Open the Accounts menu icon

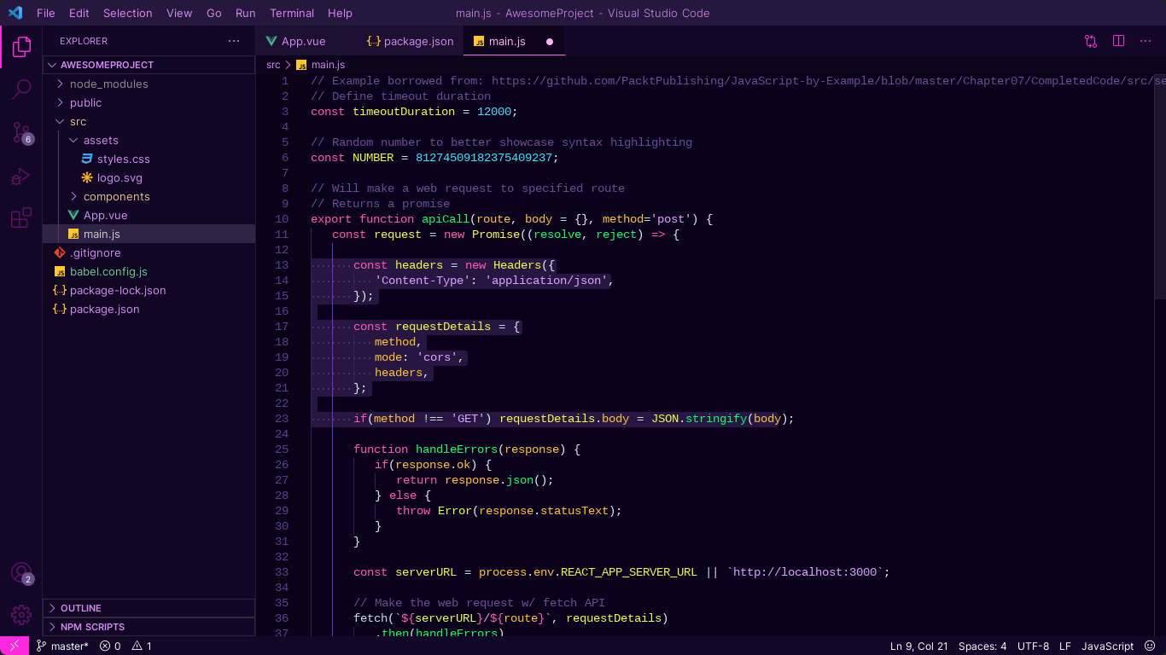[x=21, y=573]
